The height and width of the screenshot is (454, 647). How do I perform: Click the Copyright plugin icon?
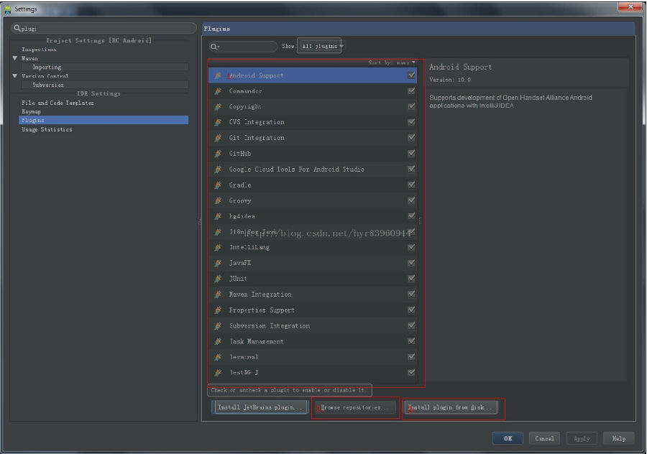(x=218, y=107)
